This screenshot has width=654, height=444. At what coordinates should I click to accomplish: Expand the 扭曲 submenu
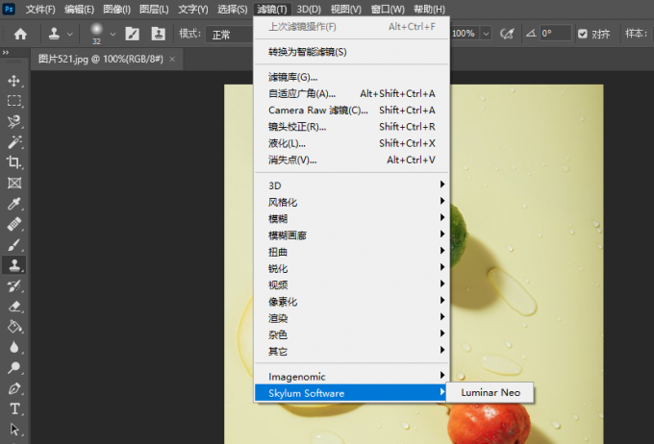[x=351, y=252]
